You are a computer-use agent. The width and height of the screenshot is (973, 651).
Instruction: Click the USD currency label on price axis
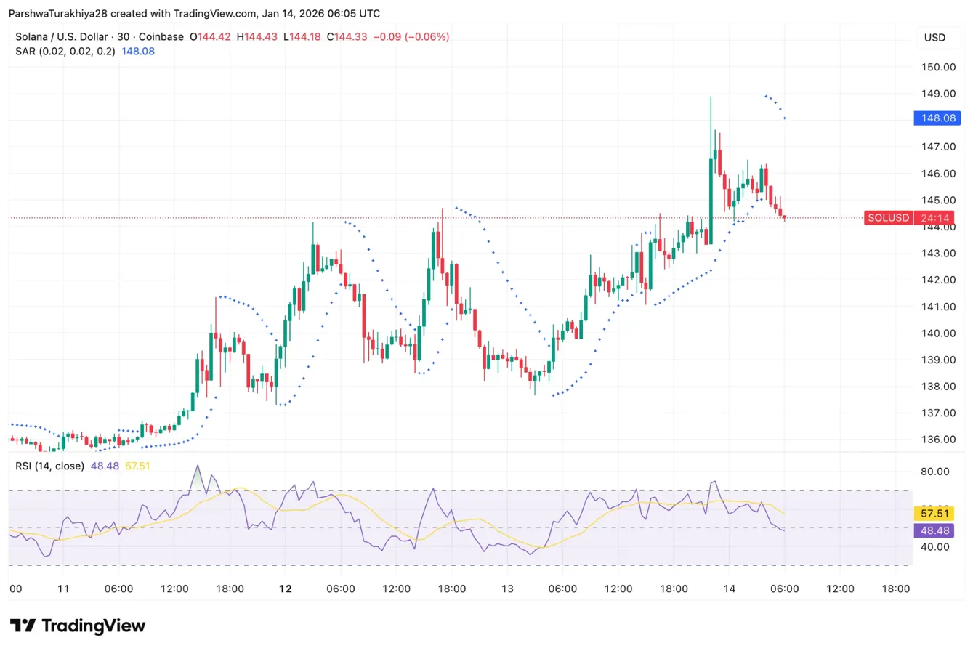934,37
